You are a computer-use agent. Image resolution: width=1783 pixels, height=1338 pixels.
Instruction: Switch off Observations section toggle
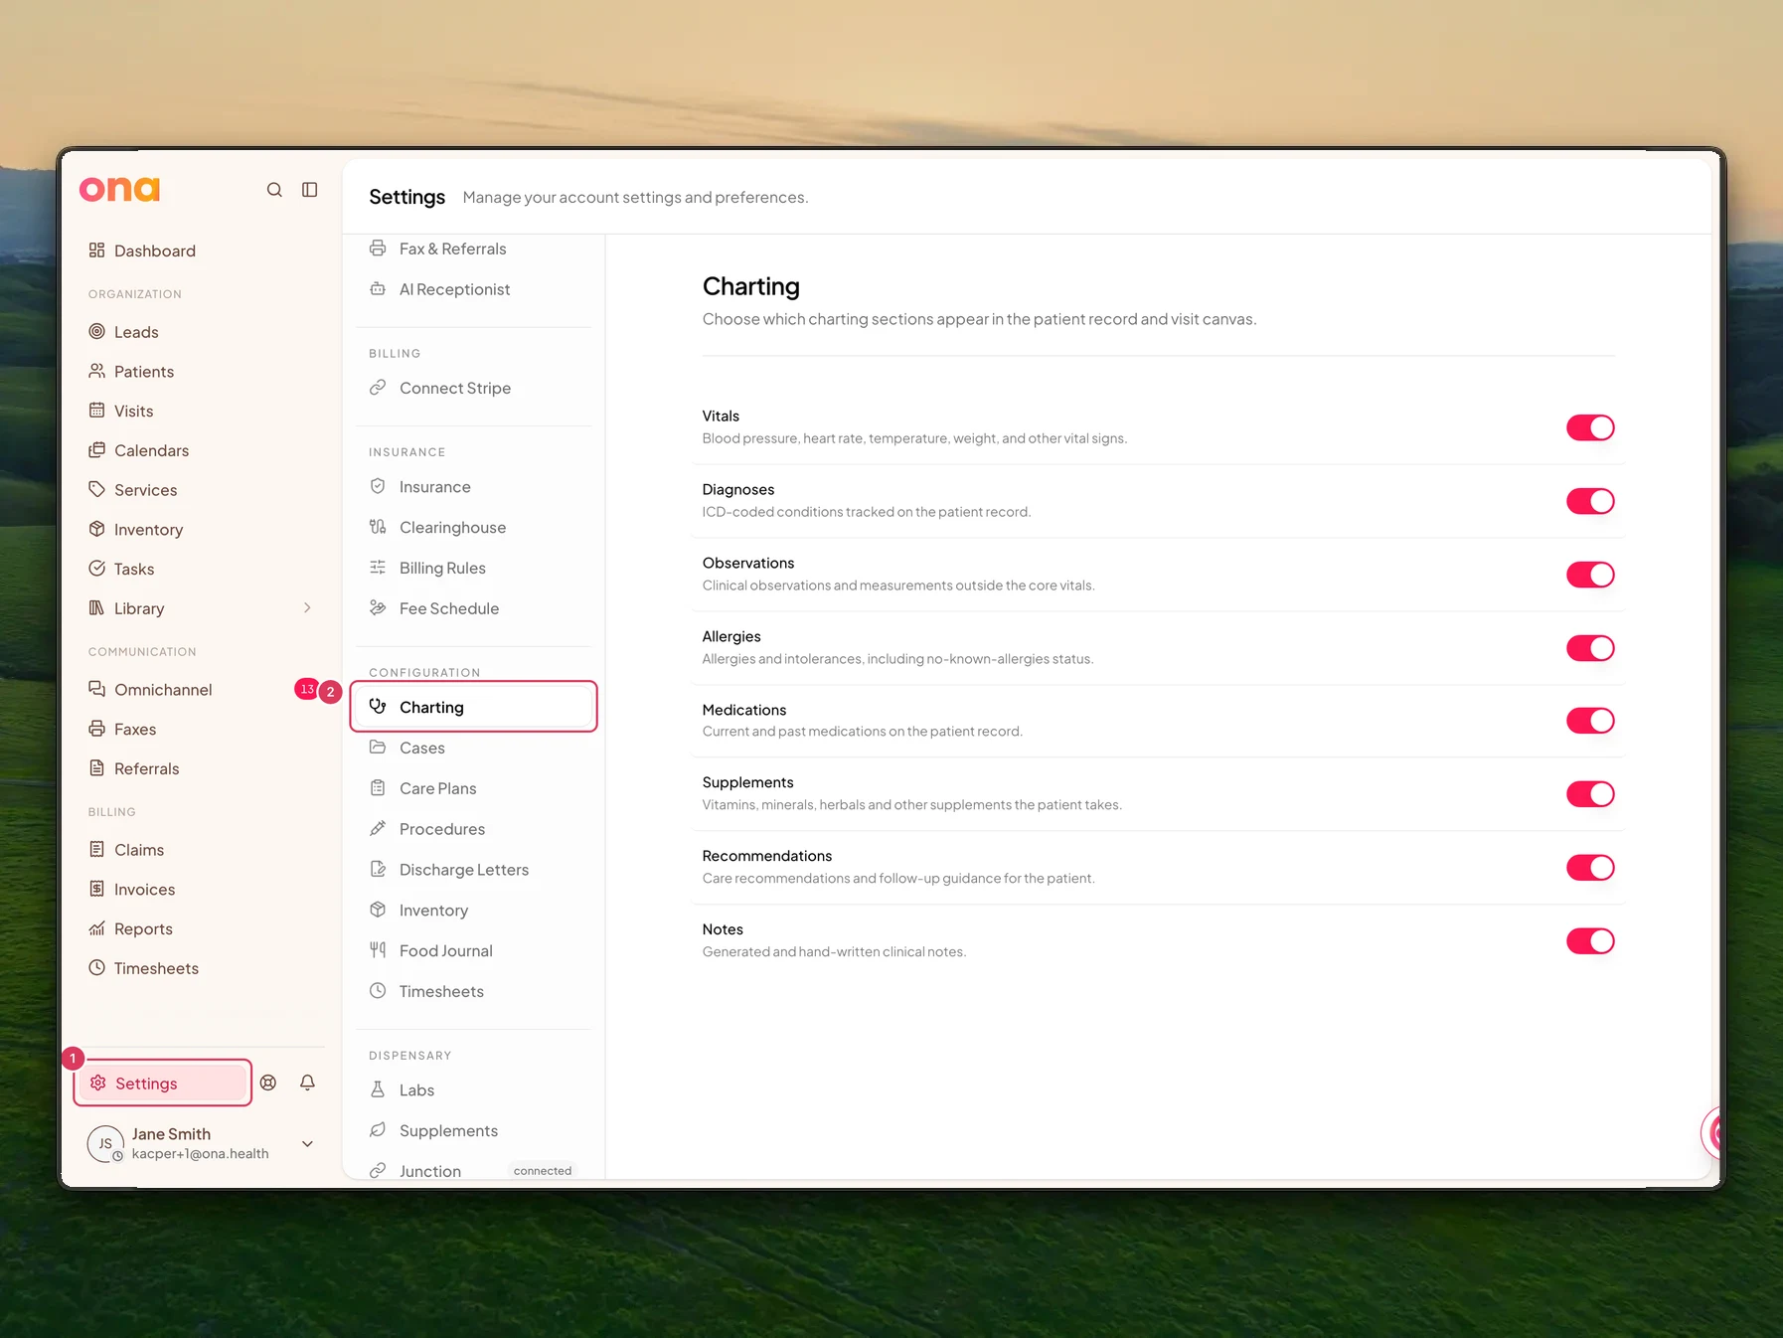click(x=1590, y=575)
